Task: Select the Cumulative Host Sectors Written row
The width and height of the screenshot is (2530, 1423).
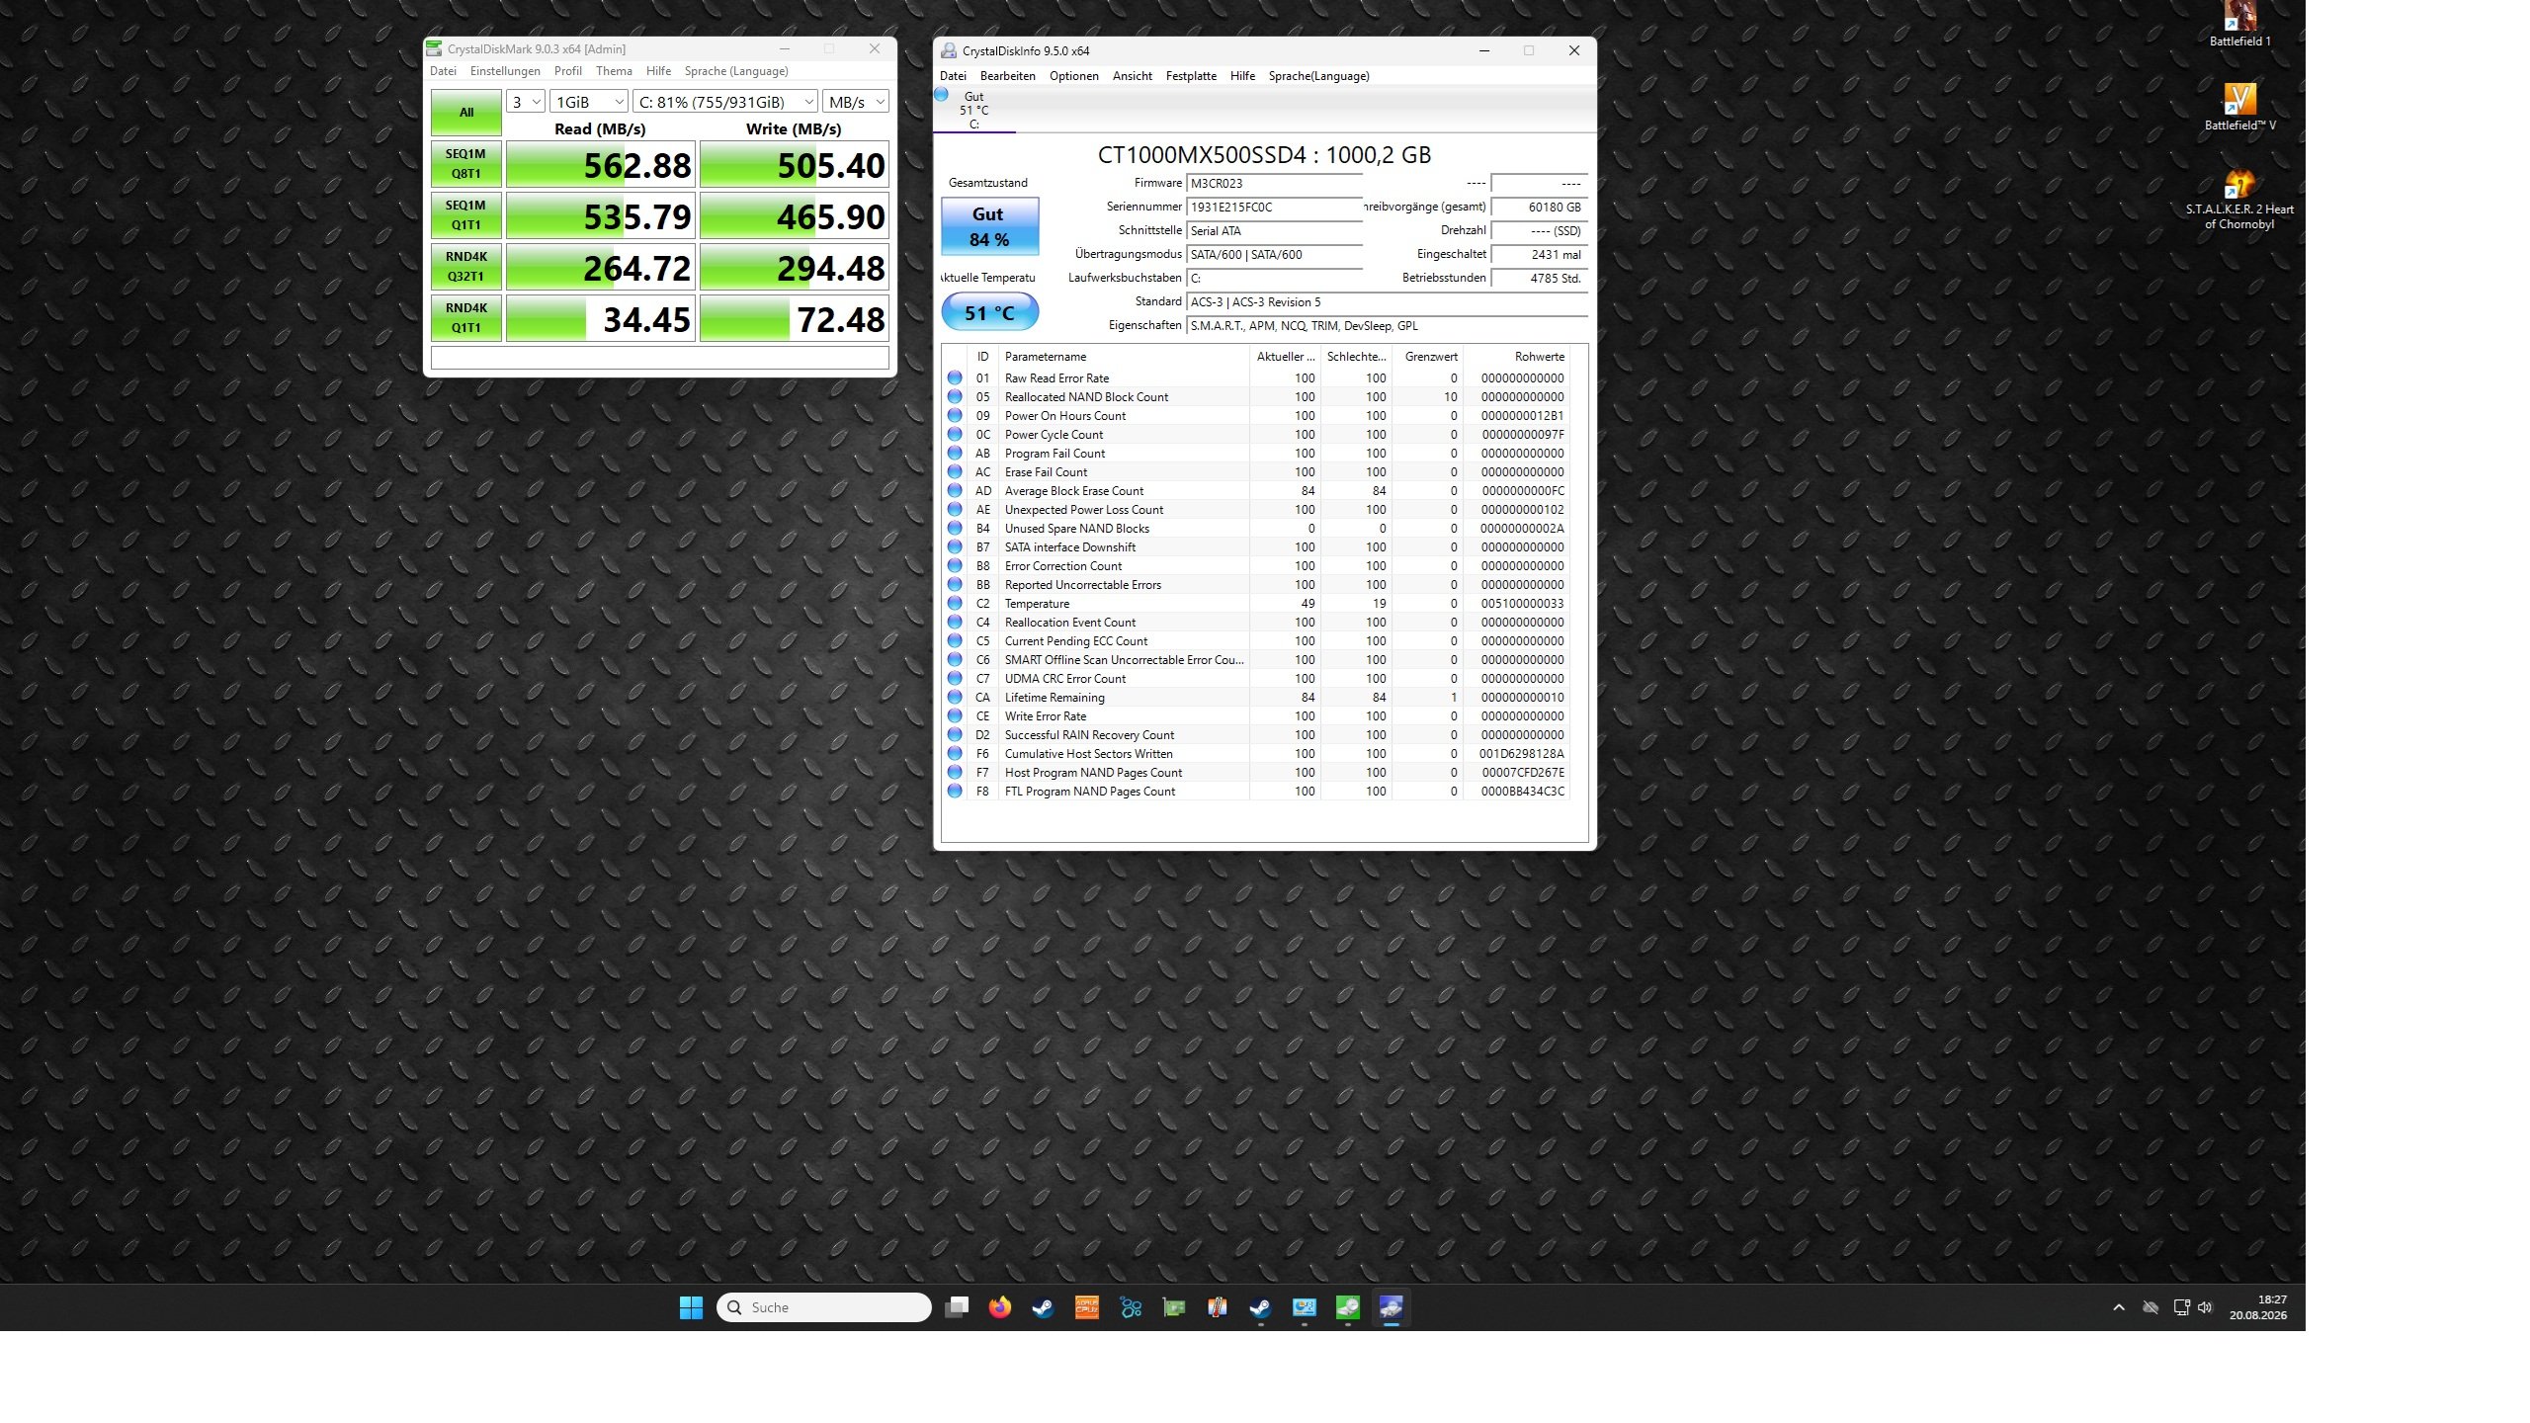Action: (x=1256, y=754)
